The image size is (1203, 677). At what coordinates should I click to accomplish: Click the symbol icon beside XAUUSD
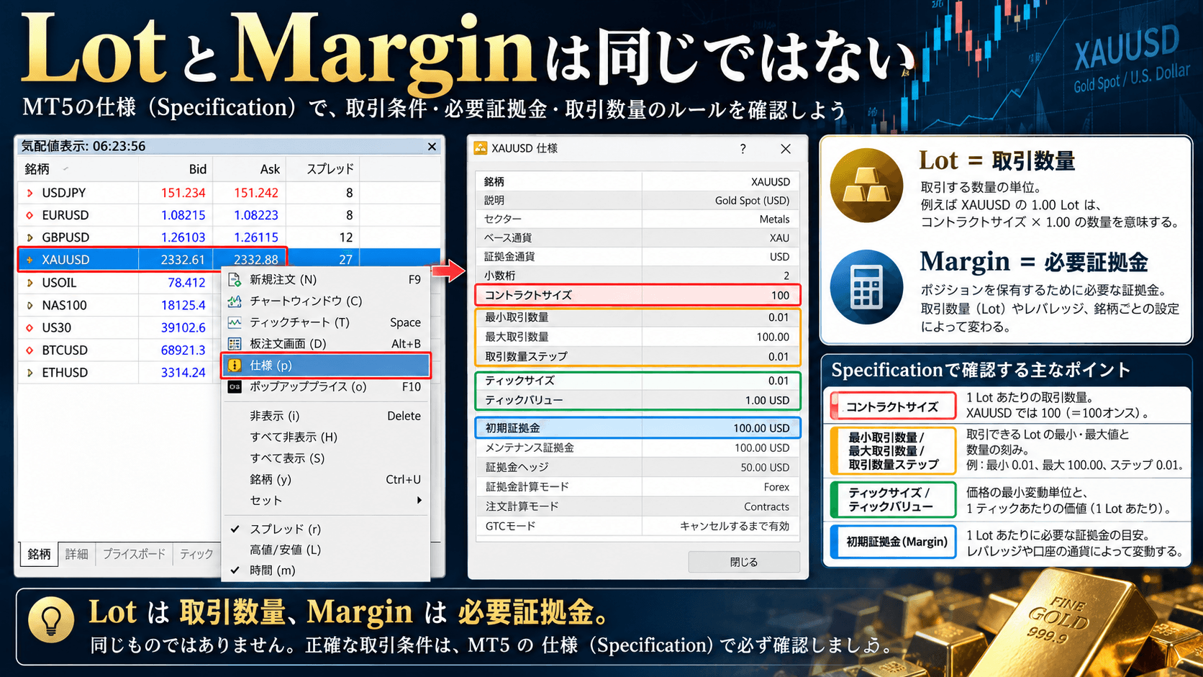29,260
